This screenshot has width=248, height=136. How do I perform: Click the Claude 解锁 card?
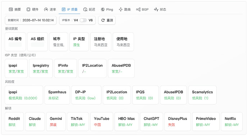[x=35, y=122]
